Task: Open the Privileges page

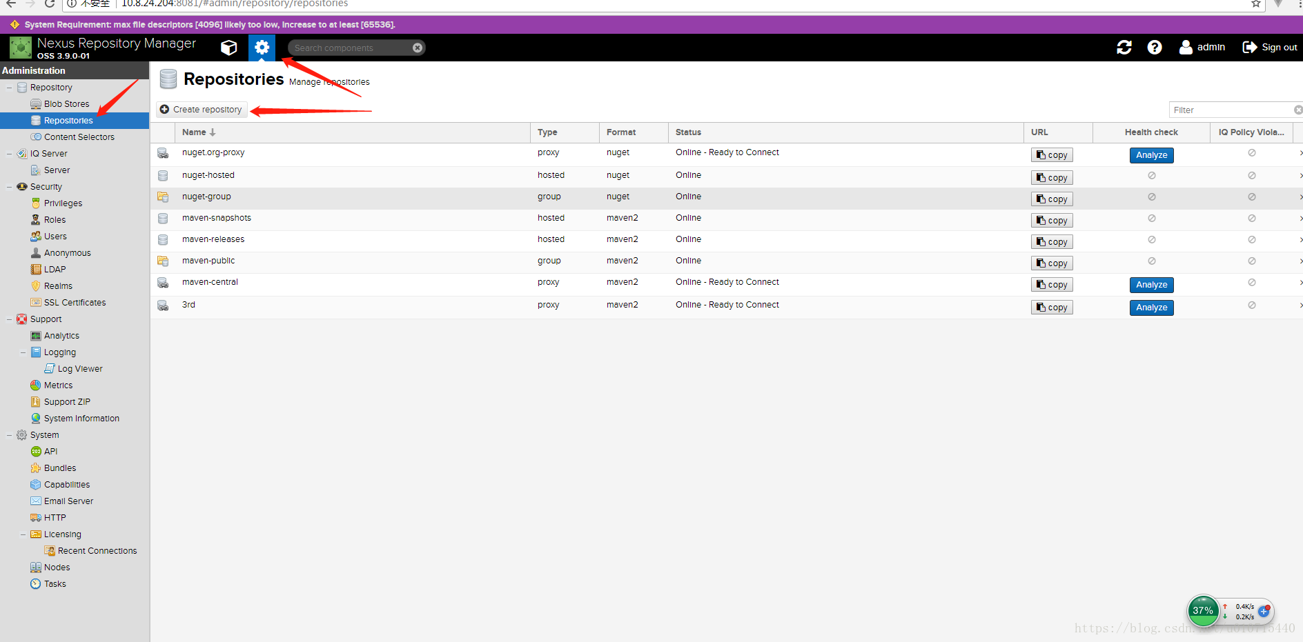Action: pyautogui.click(x=63, y=203)
